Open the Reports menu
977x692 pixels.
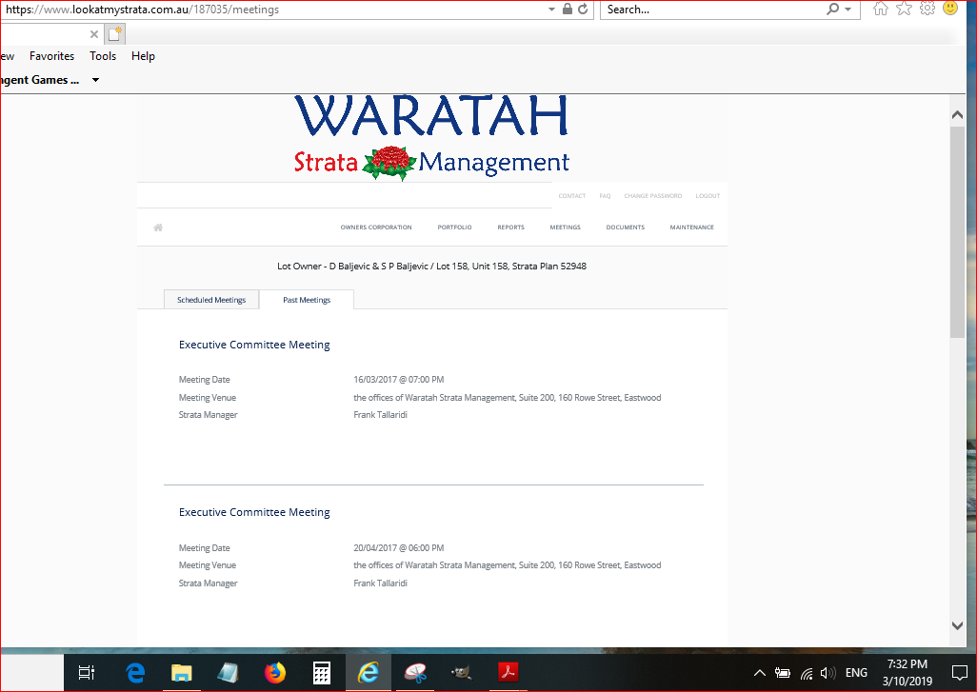coord(510,227)
